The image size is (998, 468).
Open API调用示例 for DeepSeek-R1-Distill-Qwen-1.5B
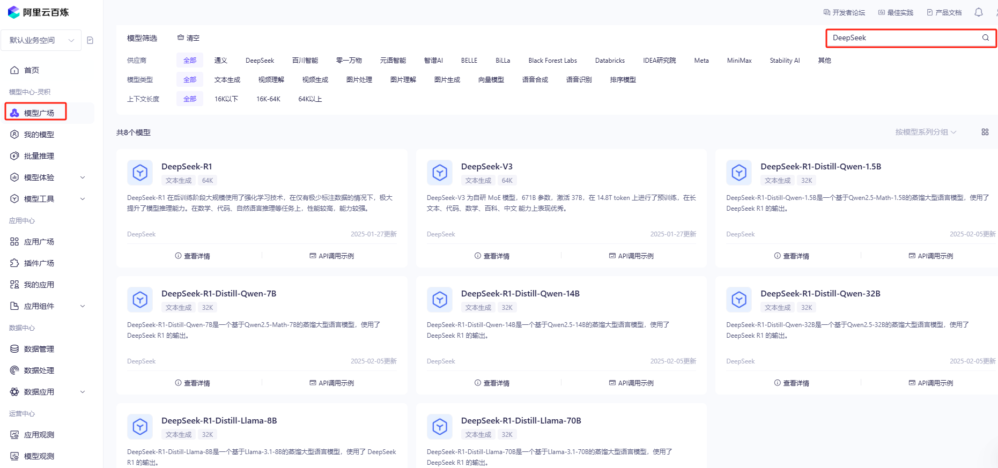931,256
